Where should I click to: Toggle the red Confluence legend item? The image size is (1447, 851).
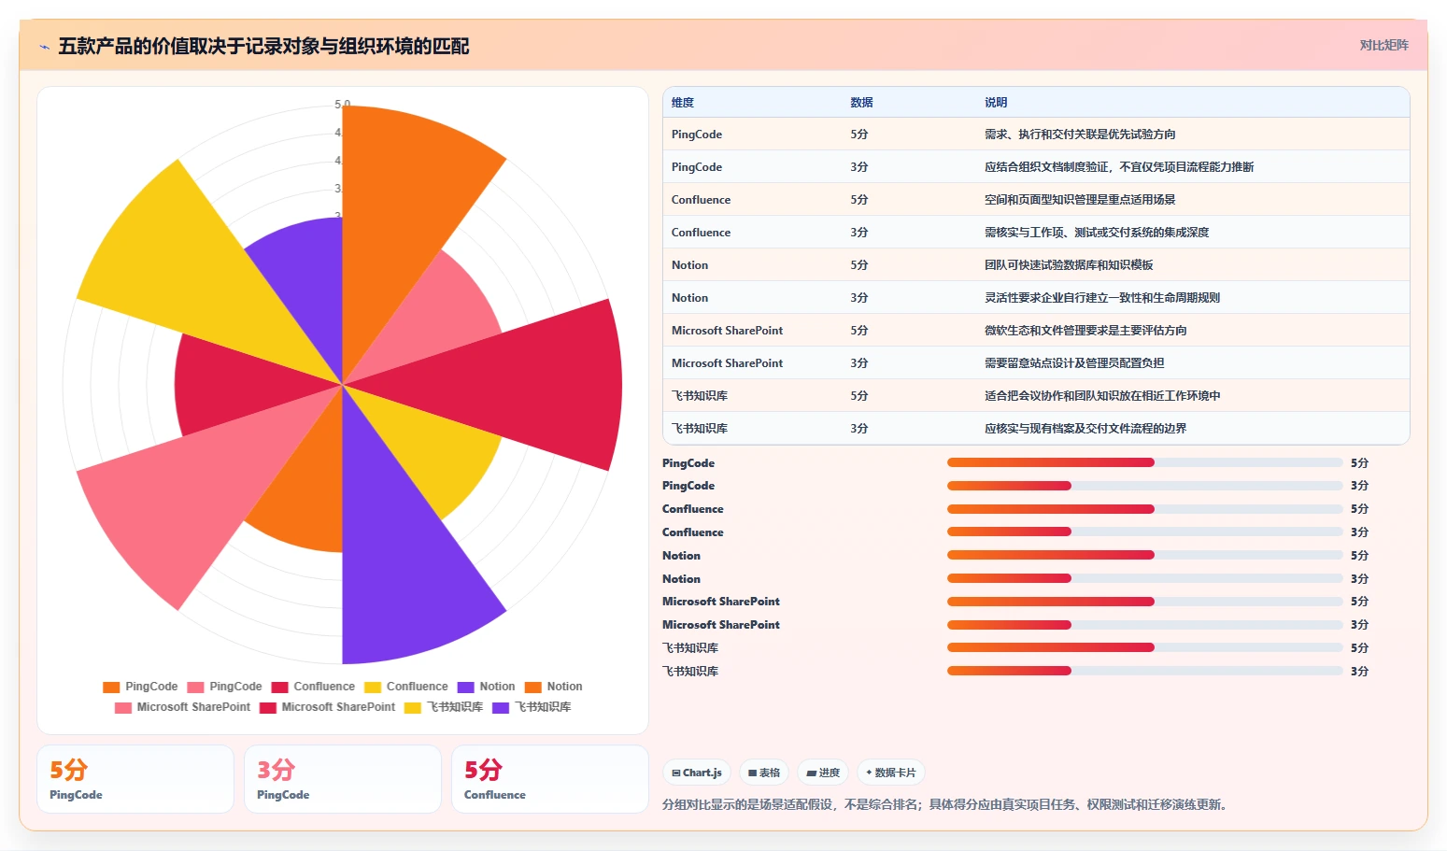[x=313, y=687]
